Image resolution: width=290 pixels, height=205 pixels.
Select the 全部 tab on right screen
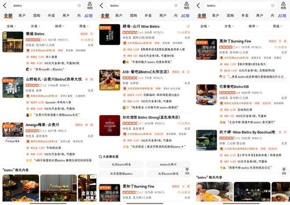click(x=202, y=15)
